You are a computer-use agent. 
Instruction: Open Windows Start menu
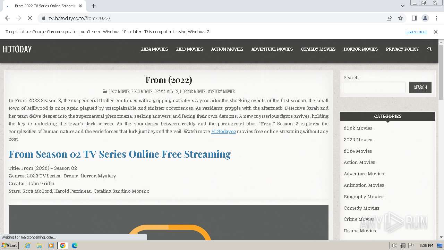click(9, 245)
